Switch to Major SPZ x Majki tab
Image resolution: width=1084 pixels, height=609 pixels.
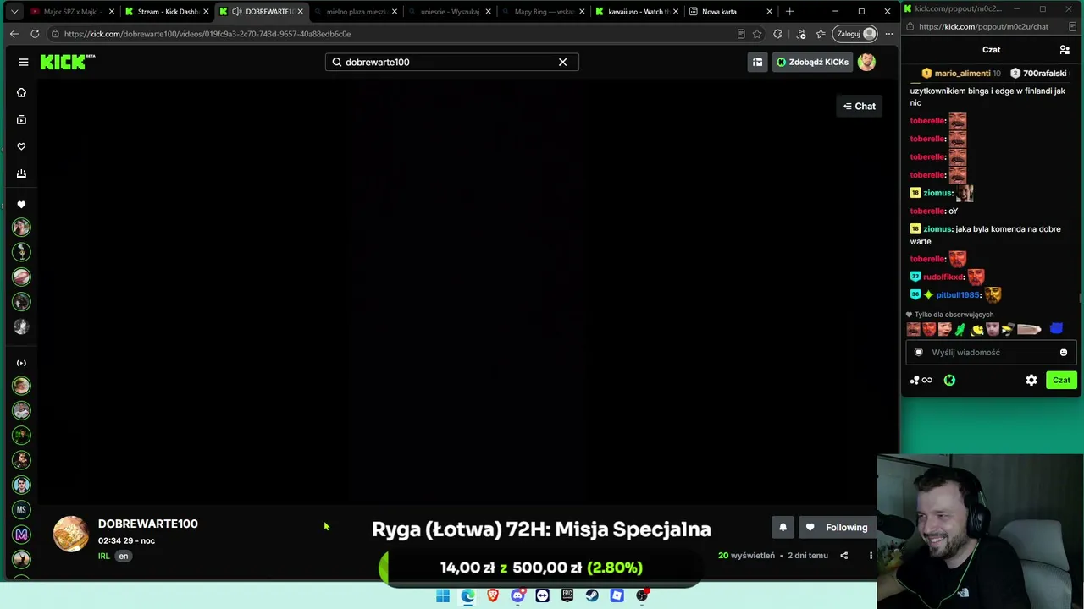click(x=71, y=12)
